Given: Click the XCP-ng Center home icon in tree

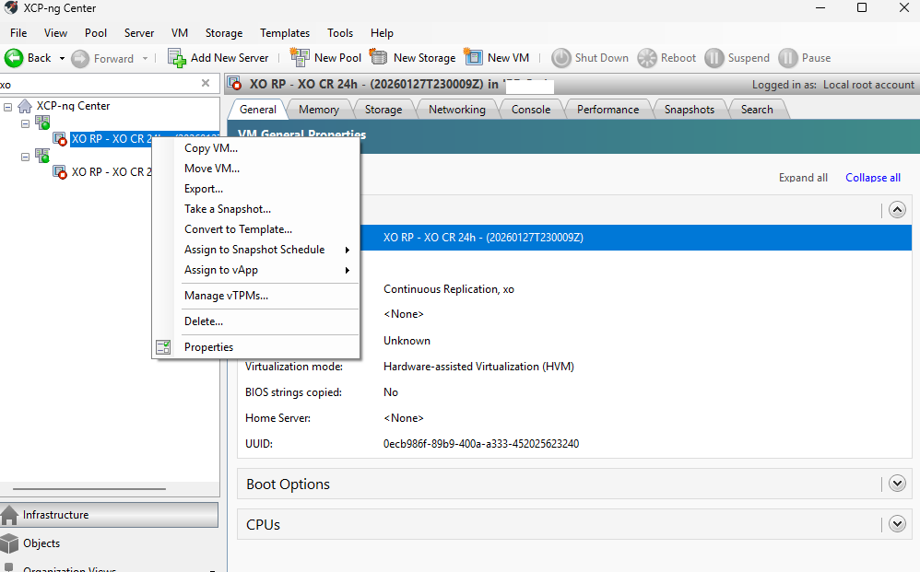Looking at the screenshot, I should pos(25,106).
